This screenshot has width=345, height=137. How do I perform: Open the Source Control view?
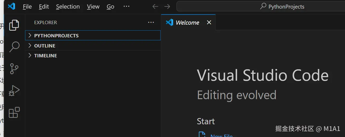(x=14, y=69)
